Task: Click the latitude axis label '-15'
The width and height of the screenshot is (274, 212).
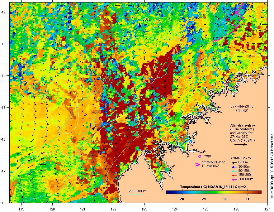Action: point(3,107)
